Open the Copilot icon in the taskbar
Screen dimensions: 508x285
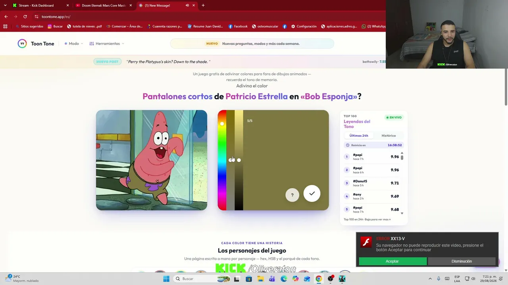coord(295,279)
